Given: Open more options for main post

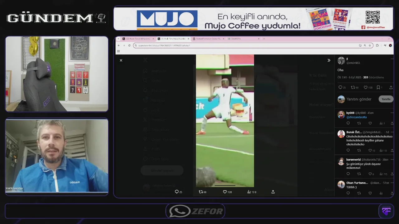Looking at the screenshot, I should click(392, 59).
